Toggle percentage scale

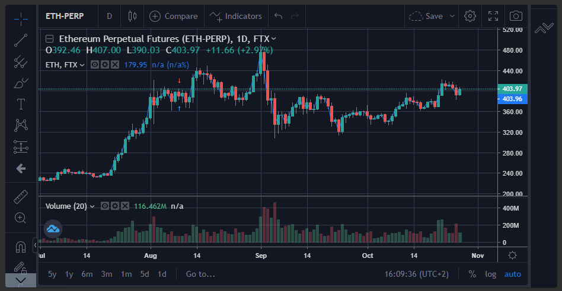472,274
